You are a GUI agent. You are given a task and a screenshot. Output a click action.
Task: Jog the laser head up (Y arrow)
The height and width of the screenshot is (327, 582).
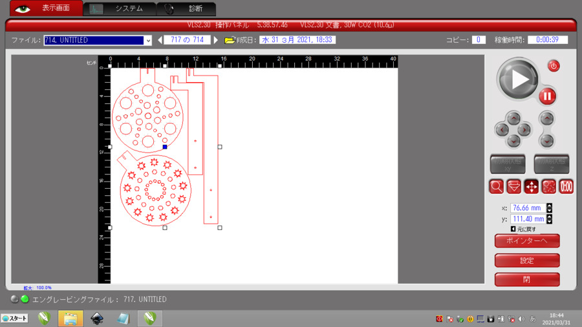pyautogui.click(x=513, y=119)
